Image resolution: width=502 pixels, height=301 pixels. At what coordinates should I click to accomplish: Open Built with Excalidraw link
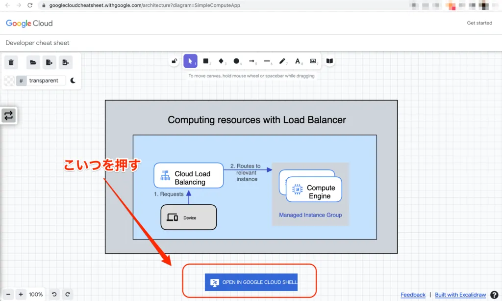point(460,295)
